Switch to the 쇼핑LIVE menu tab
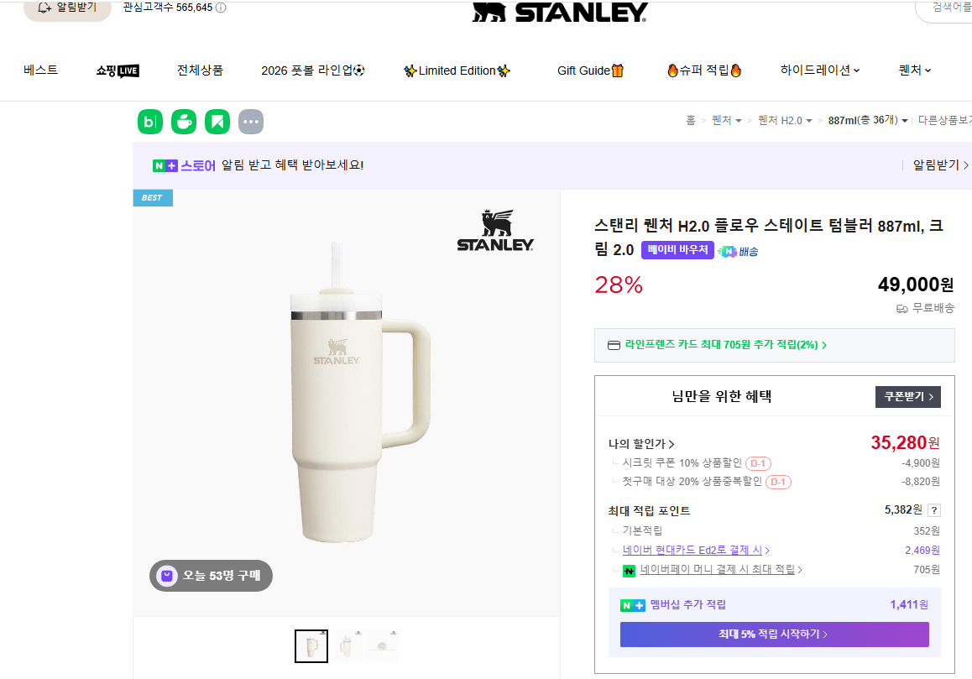Screen dimensions: 972x679 [117, 71]
